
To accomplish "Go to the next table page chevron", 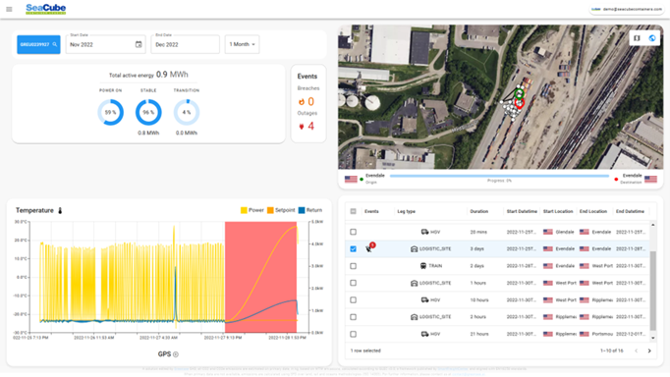I will click(x=649, y=350).
